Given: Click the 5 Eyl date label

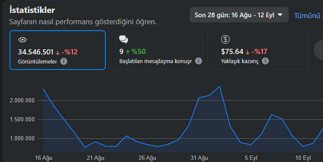Looking at the screenshot, I should click(x=251, y=158).
